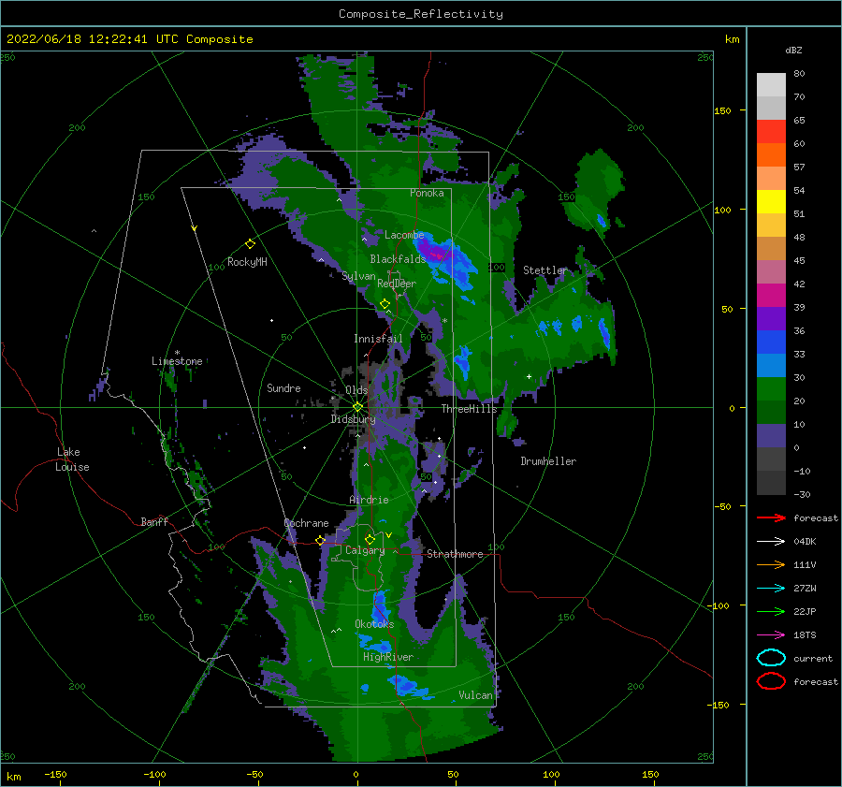This screenshot has width=842, height=787.
Task: Select the bright green 20 dBZ swatch
Action: point(771,389)
